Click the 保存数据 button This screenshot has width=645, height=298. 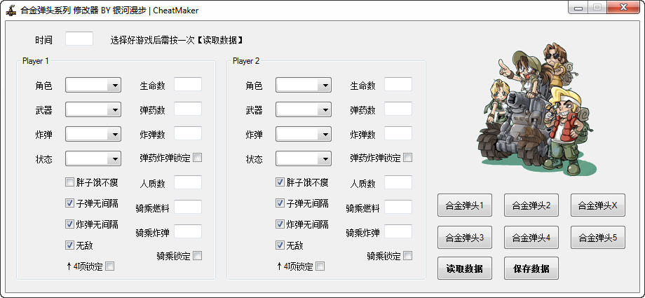[x=531, y=269]
